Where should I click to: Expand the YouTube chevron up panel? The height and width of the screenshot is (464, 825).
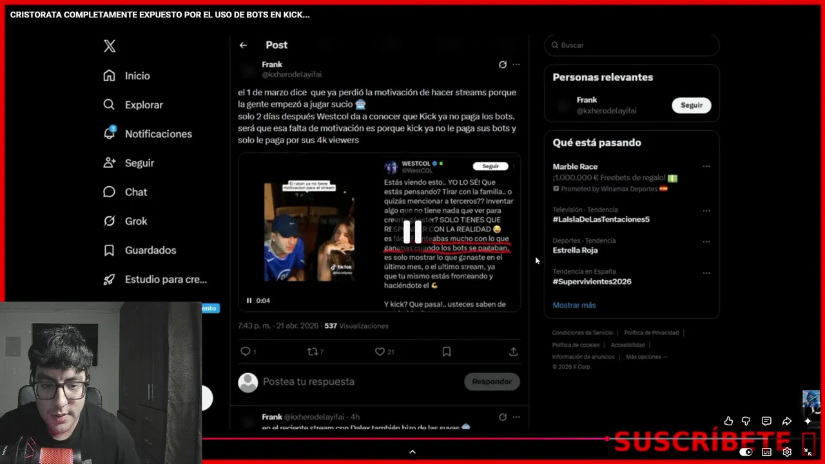click(412, 452)
